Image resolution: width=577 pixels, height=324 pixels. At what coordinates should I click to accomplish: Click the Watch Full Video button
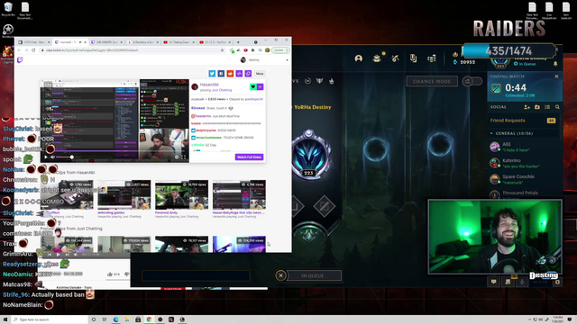click(249, 157)
